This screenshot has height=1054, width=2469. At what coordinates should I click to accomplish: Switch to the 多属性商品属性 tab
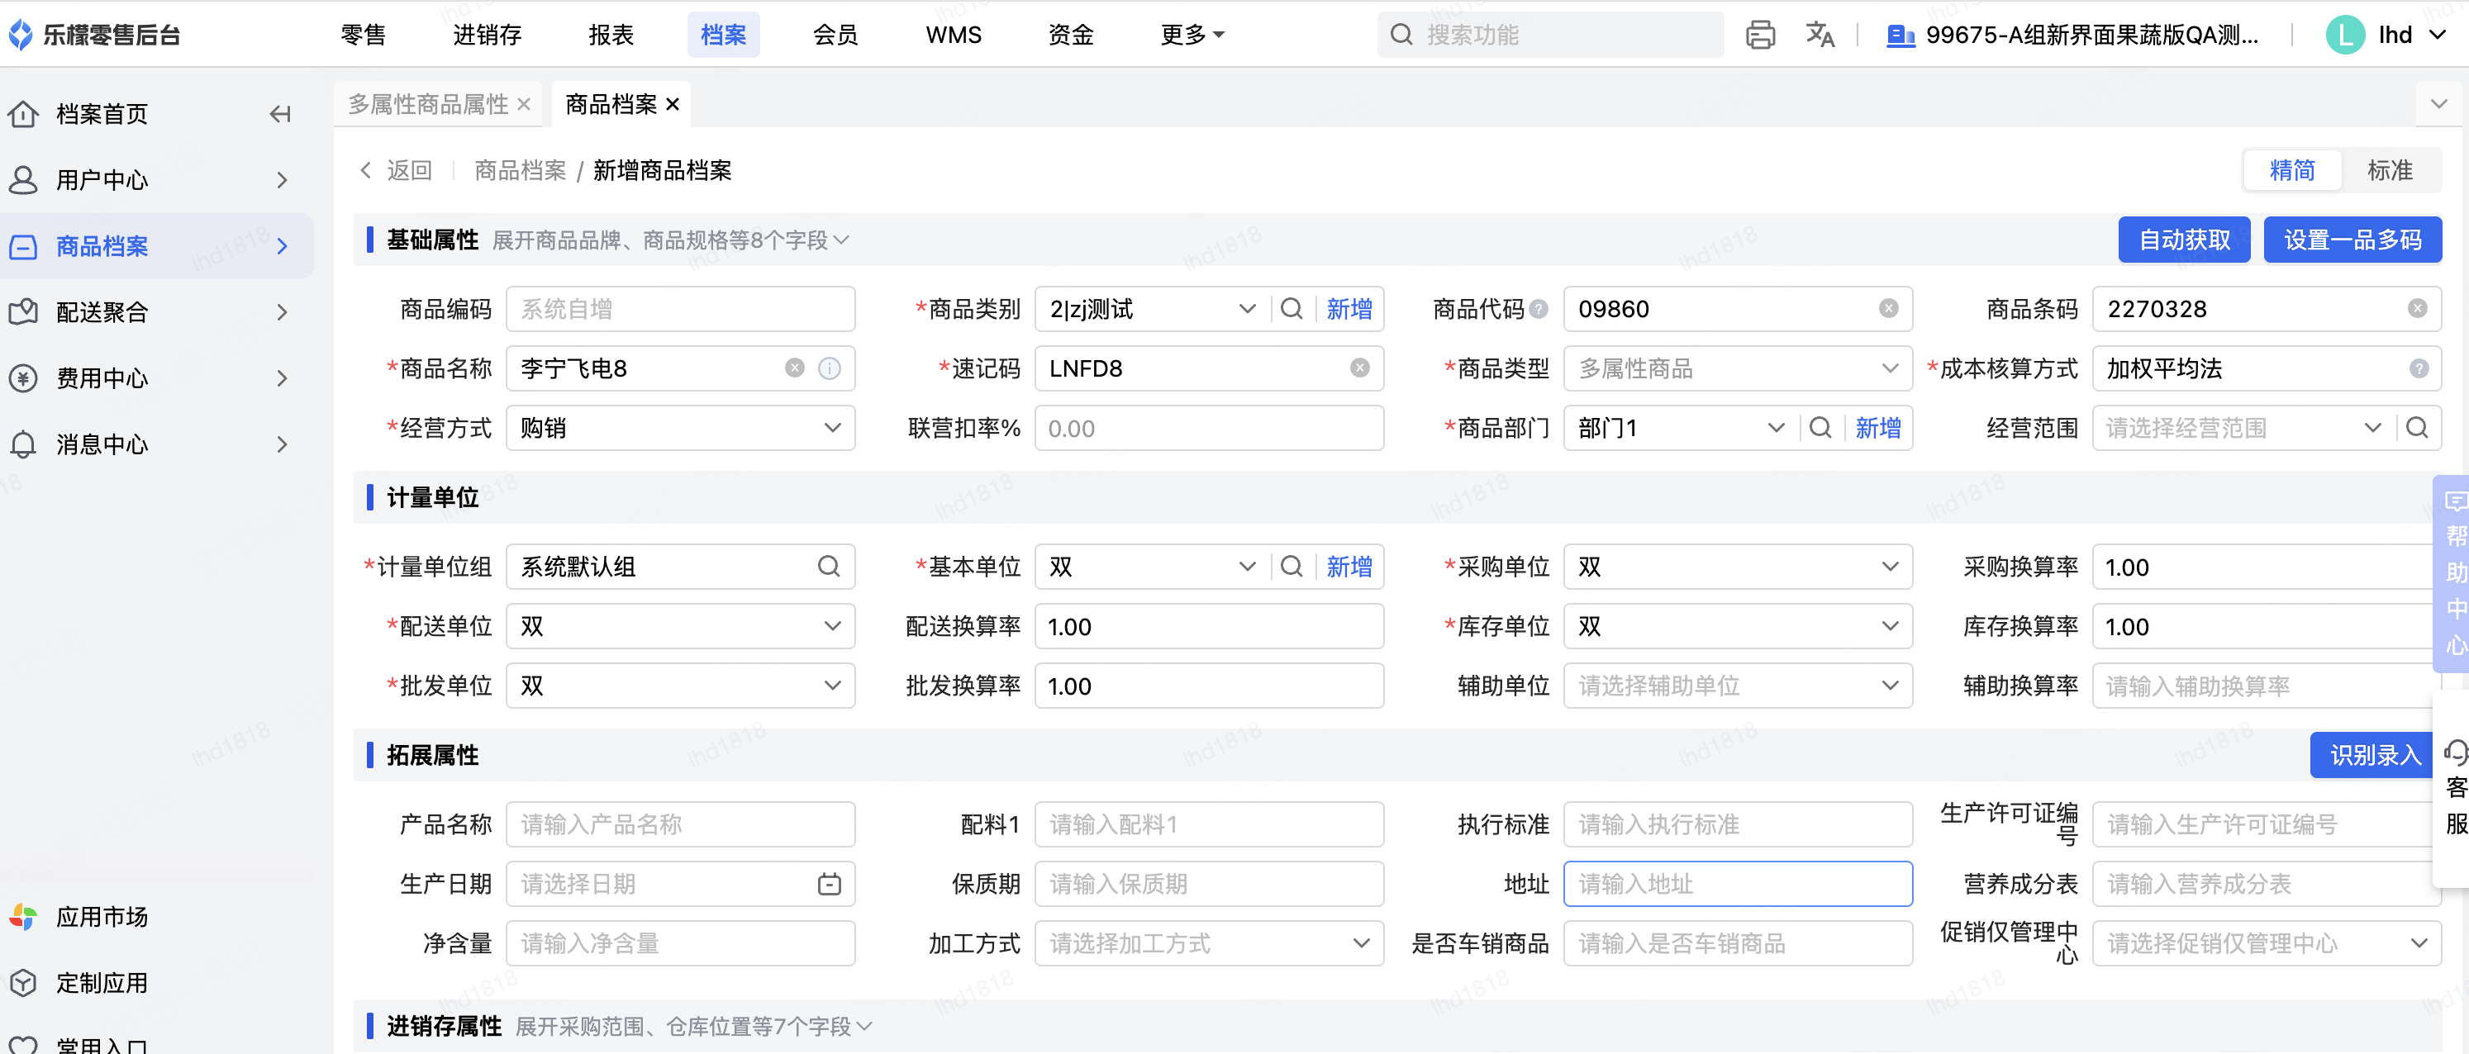pos(427,103)
